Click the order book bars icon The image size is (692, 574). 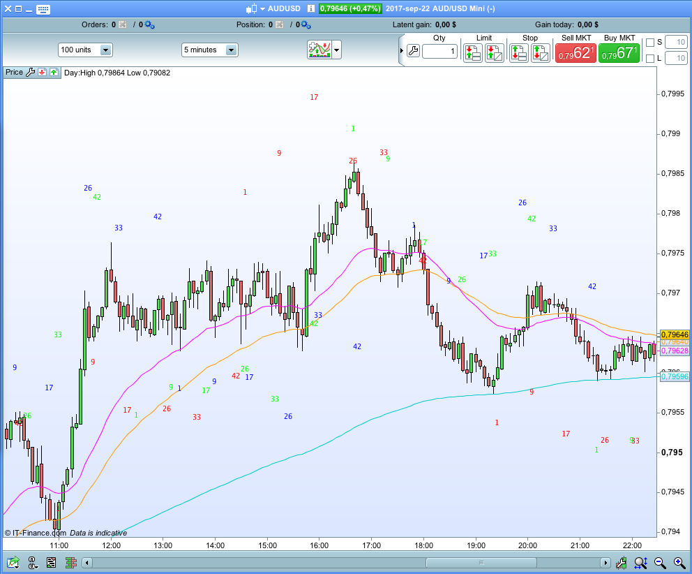tap(70, 563)
